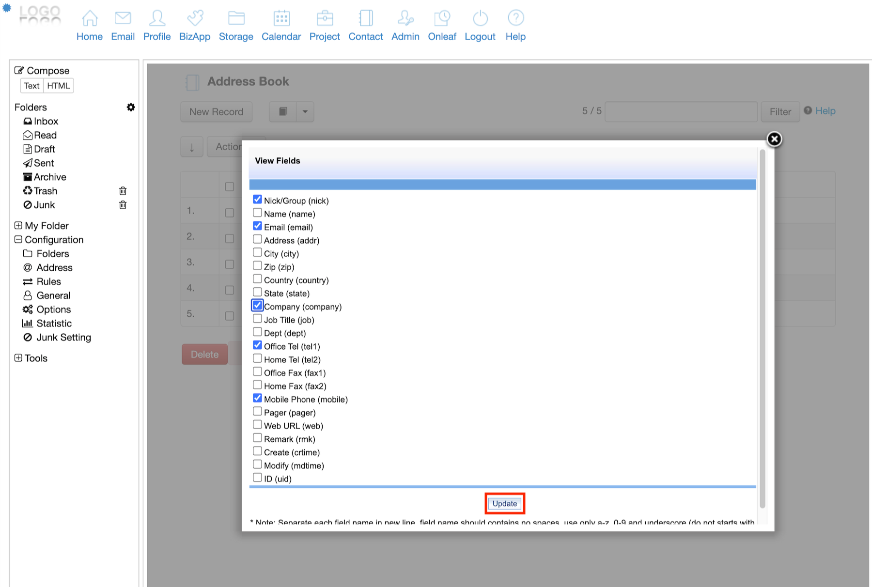The width and height of the screenshot is (872, 587).
Task: Collapse the Configuration section
Action: click(x=18, y=240)
